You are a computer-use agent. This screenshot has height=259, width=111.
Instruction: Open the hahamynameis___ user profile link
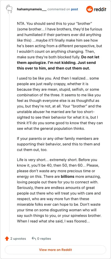[x=32, y=9]
